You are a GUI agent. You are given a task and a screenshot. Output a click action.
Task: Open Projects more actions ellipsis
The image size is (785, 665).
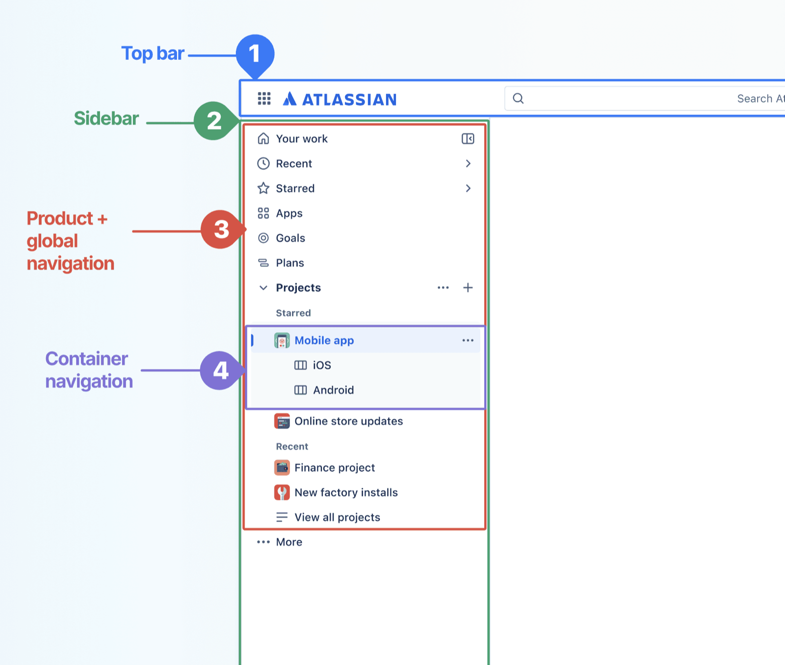point(443,288)
